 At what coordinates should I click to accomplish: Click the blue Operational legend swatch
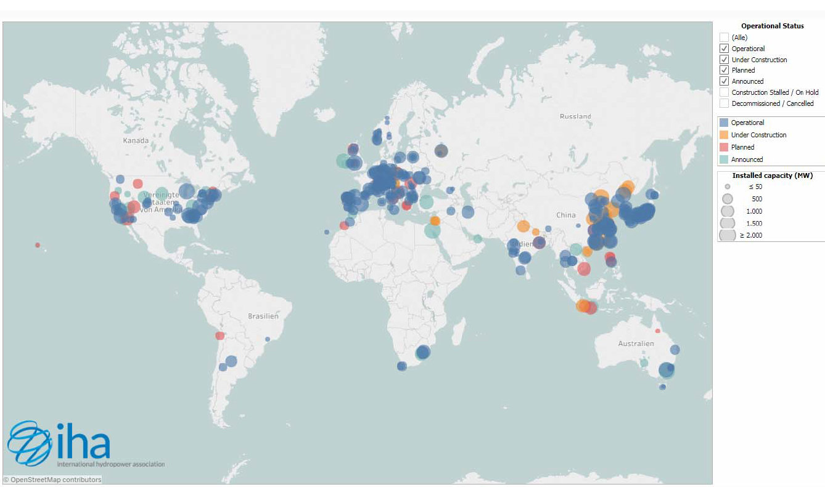tap(724, 123)
